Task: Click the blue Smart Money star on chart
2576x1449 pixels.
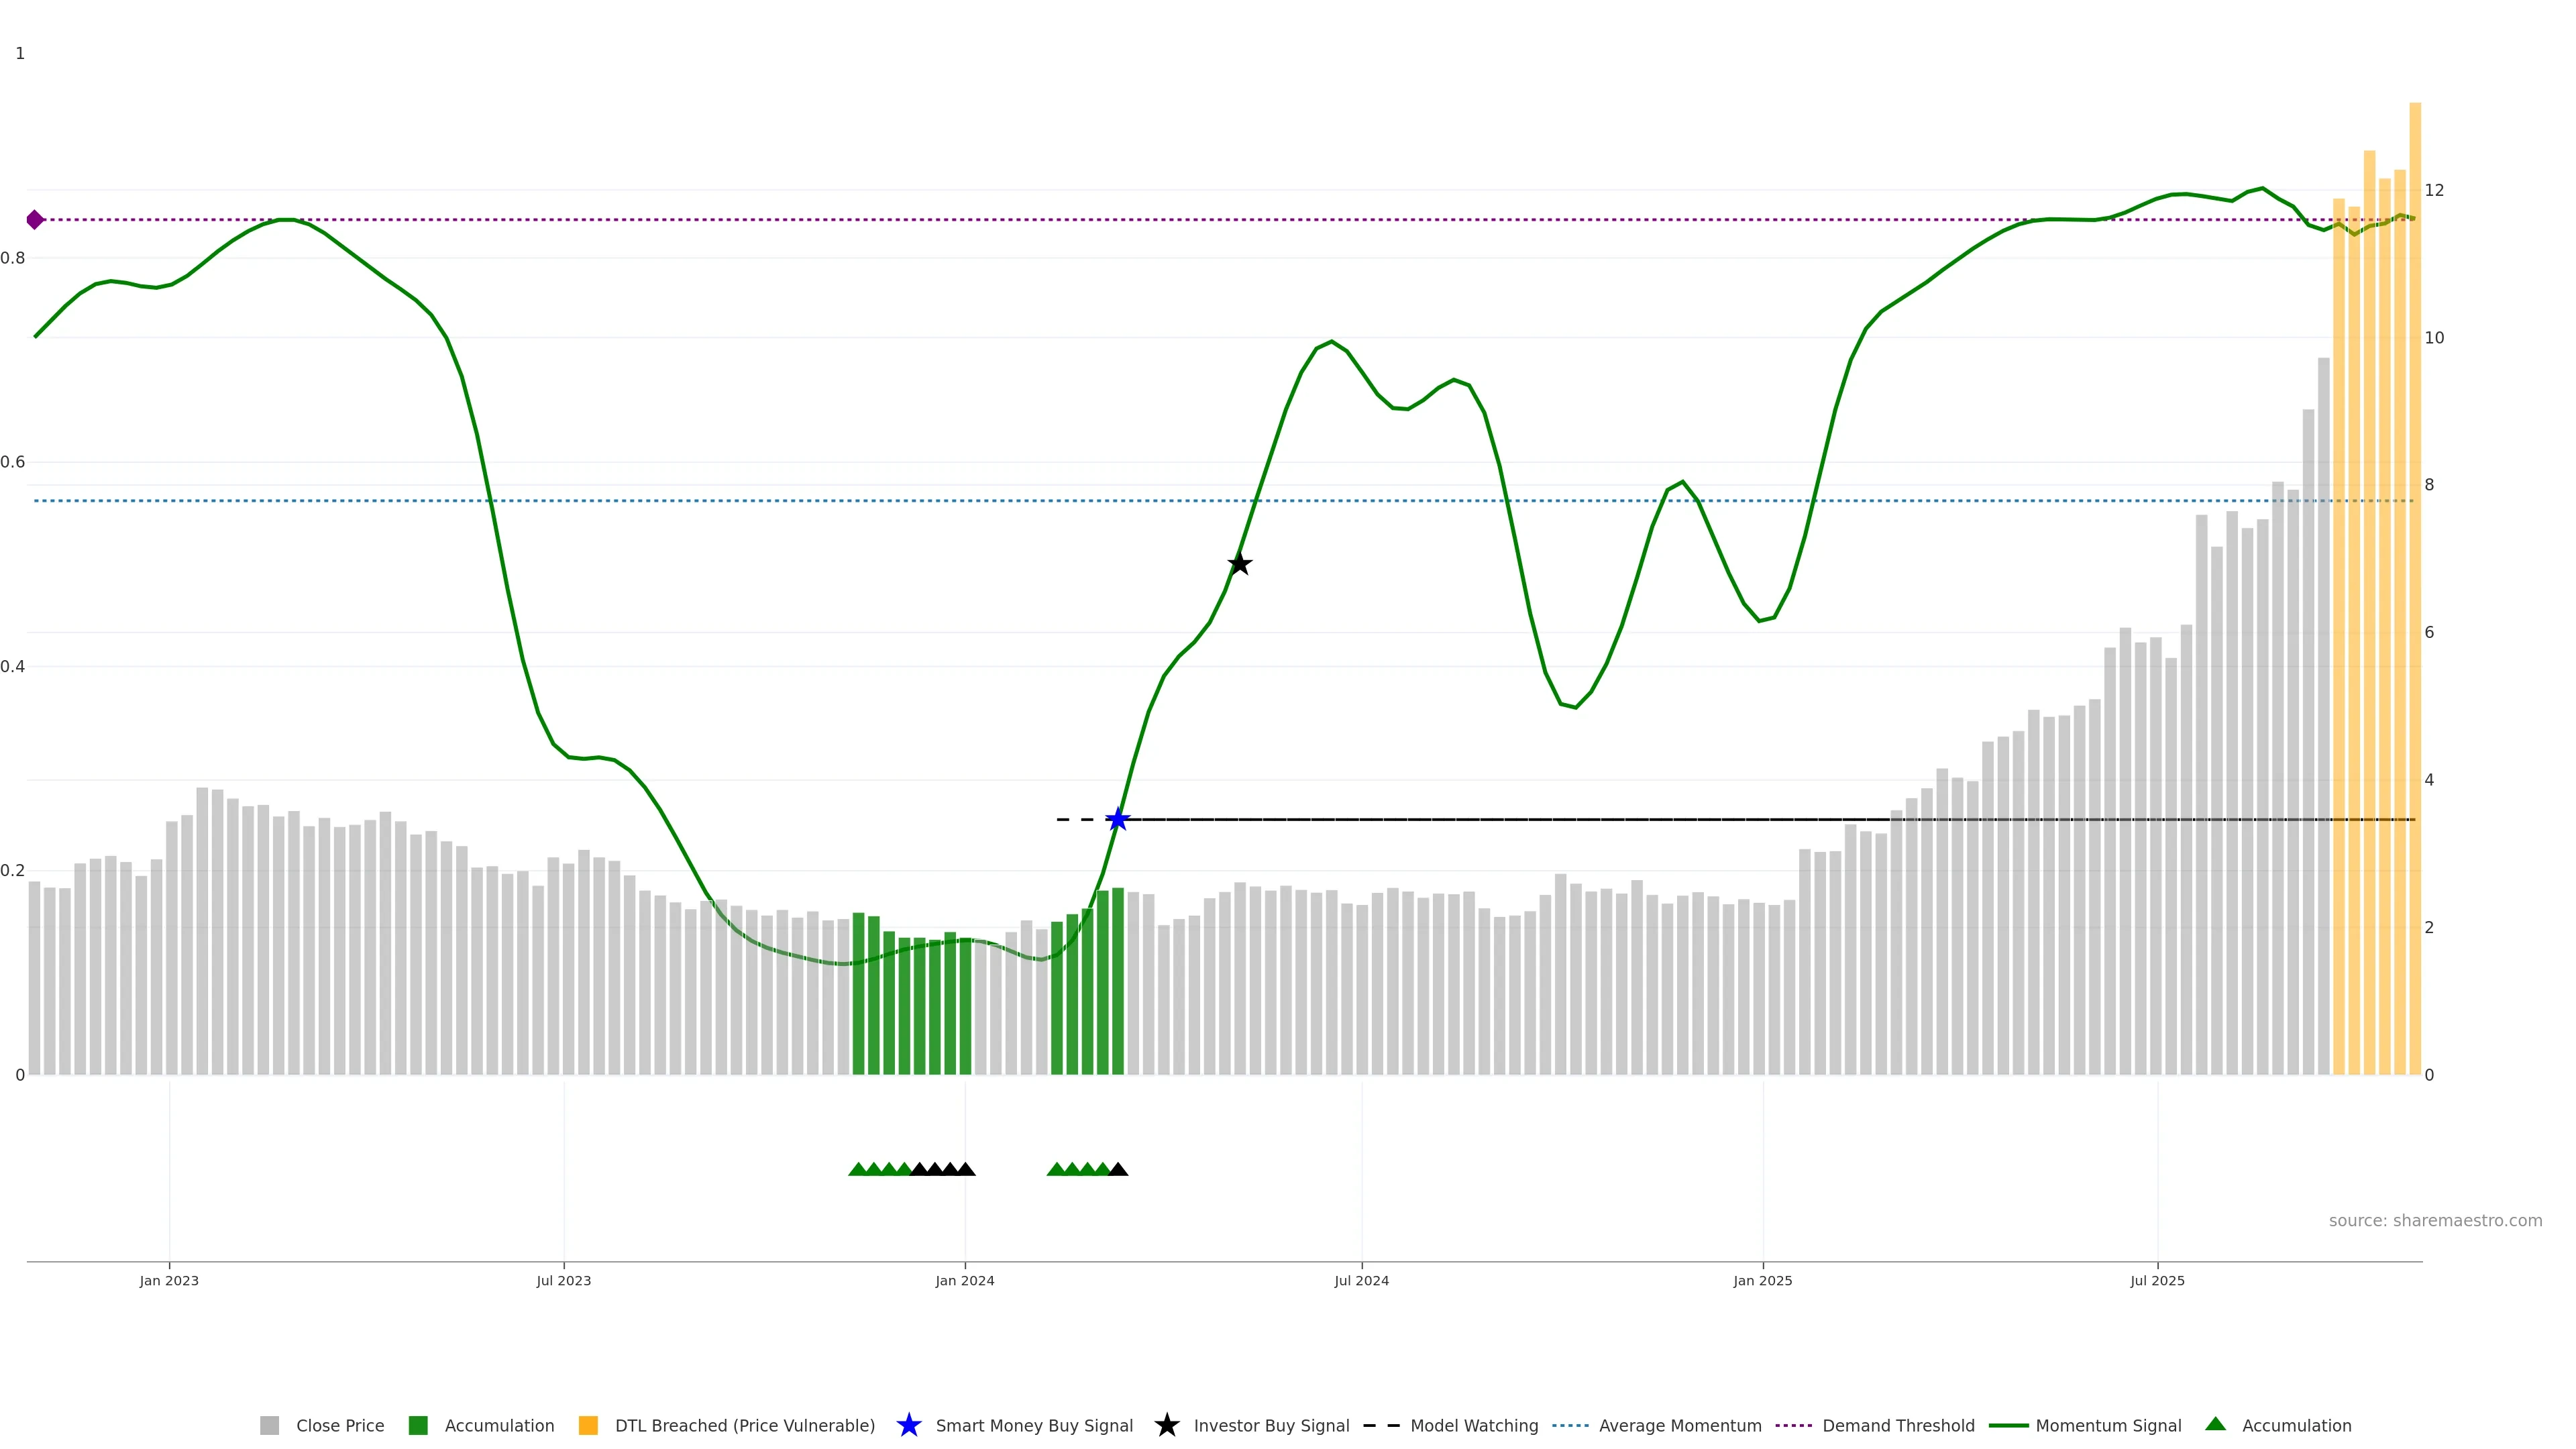Action: tap(1118, 820)
